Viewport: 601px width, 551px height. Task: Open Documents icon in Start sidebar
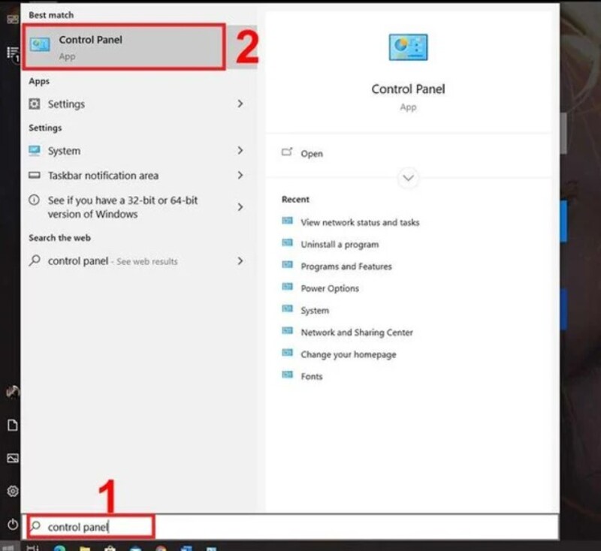coord(12,425)
